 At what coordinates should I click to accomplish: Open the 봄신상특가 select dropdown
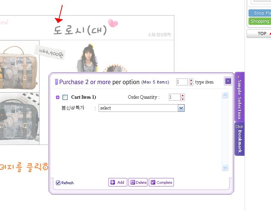142,108
